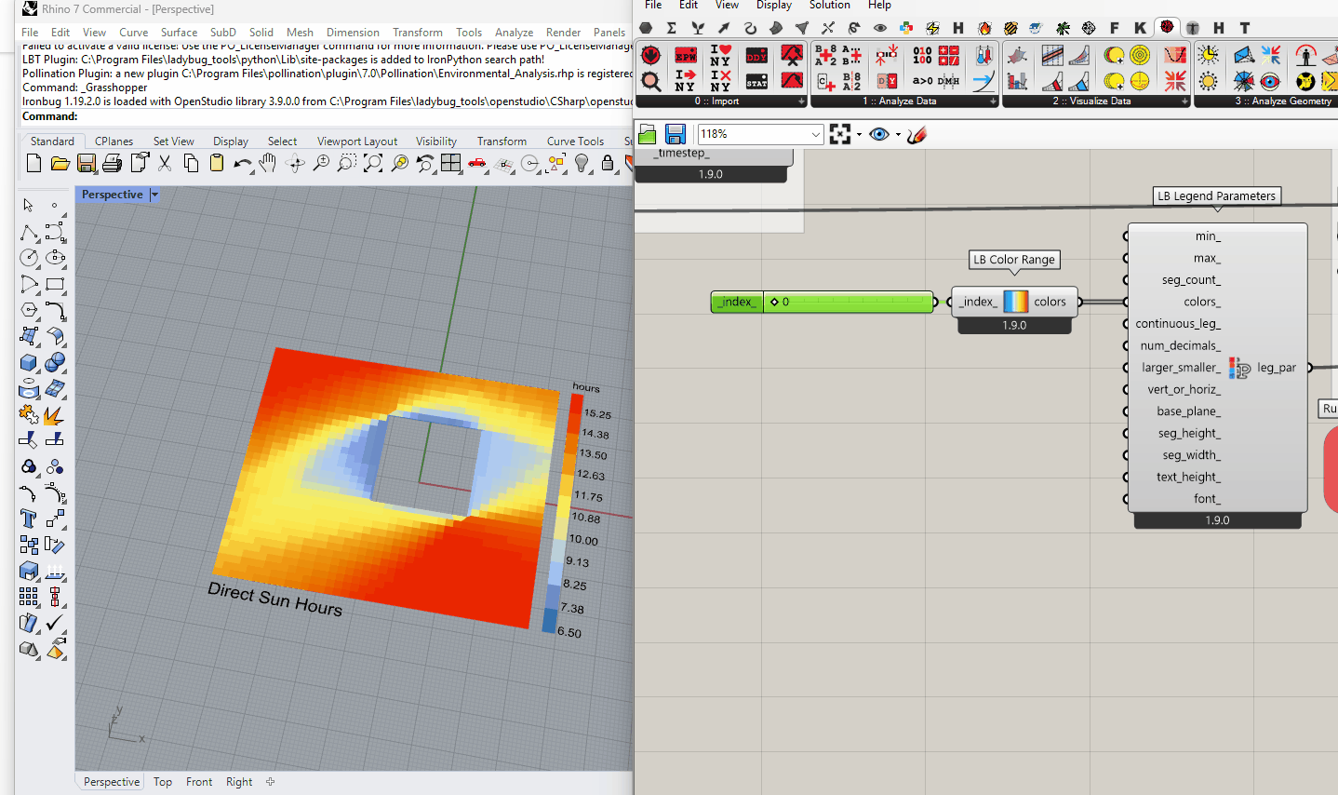Image resolution: width=1338 pixels, height=795 pixels.
Task: Open the canvas zoom percentage dropdown
Action: click(815, 135)
